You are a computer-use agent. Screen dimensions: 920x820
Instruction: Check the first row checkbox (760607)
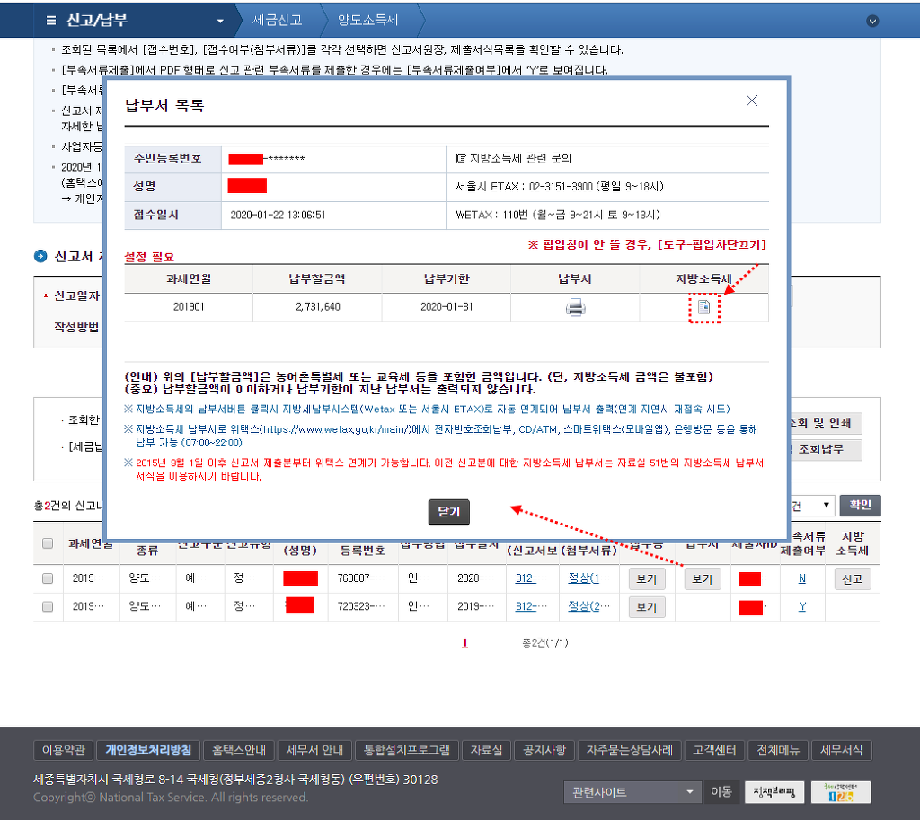(49, 578)
